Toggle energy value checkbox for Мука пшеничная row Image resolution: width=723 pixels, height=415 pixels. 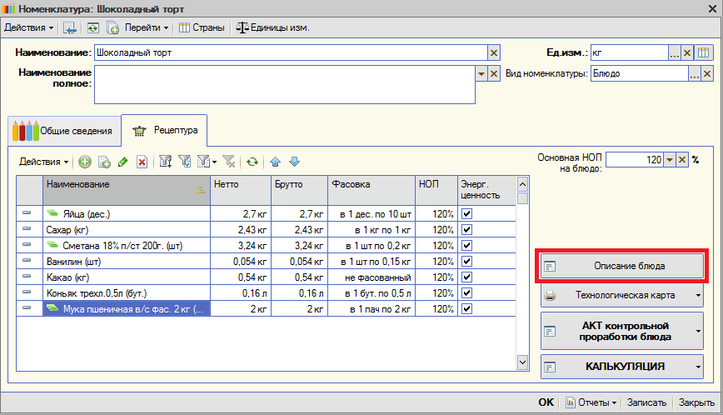466,309
